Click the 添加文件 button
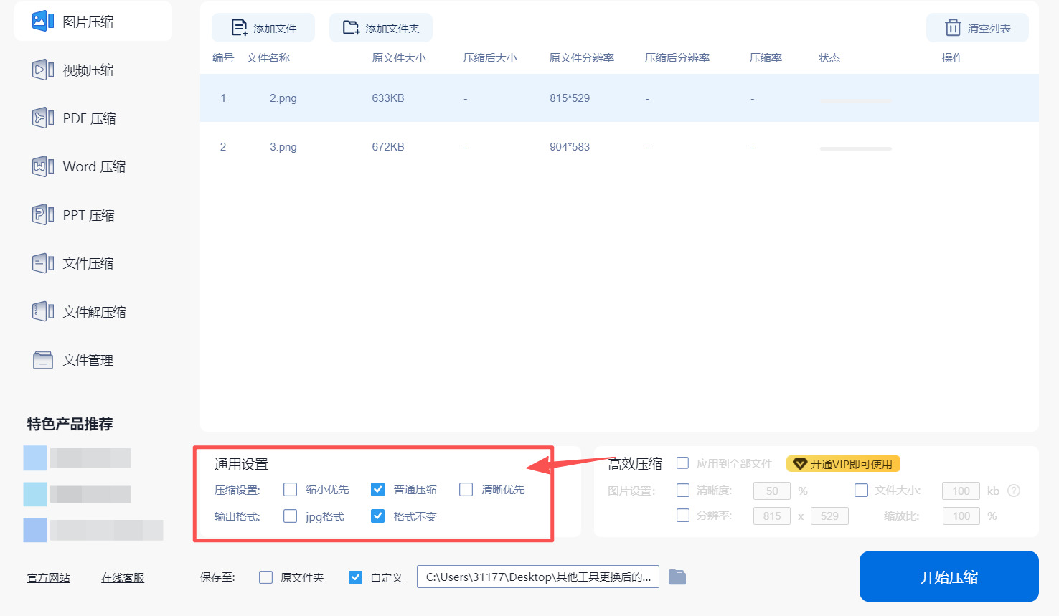Viewport: 1059px width, 616px height. click(x=263, y=28)
